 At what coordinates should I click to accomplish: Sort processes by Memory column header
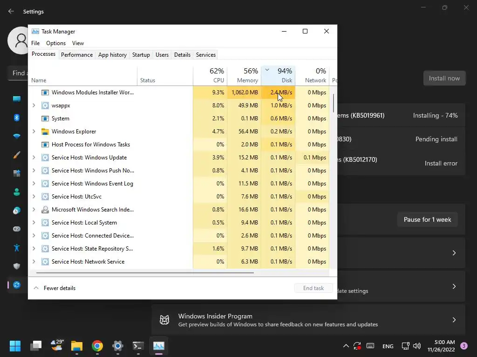pos(244,75)
